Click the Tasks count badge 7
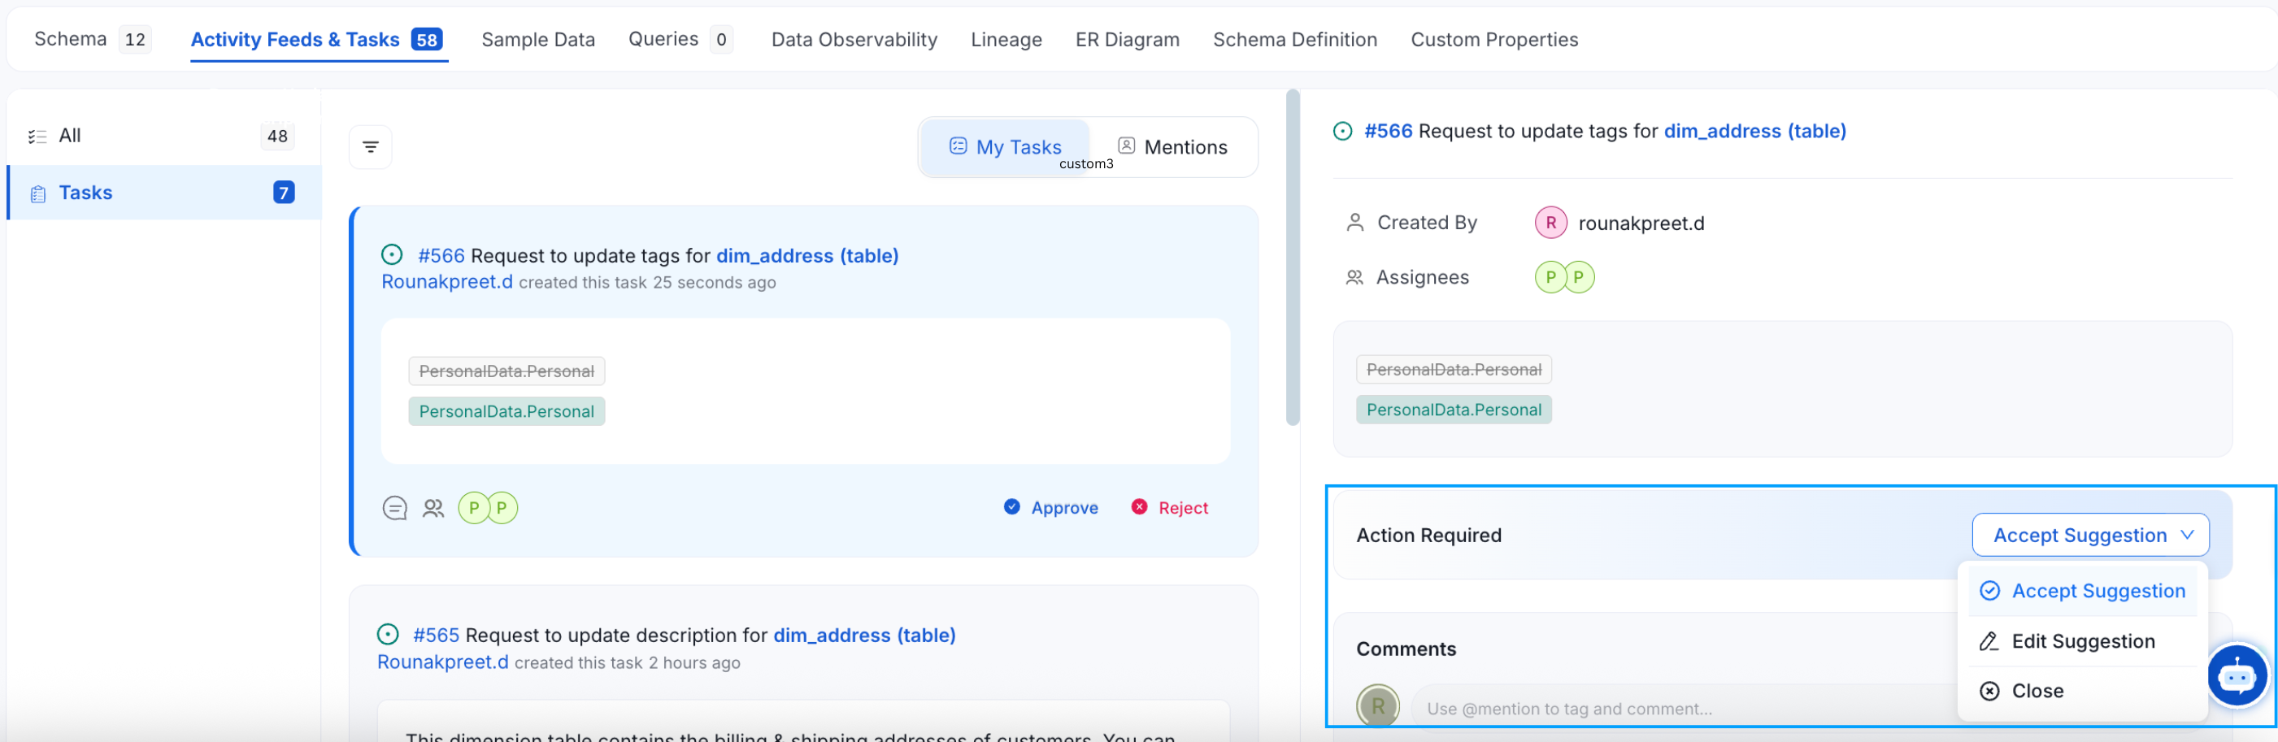The width and height of the screenshot is (2278, 742). (x=283, y=192)
